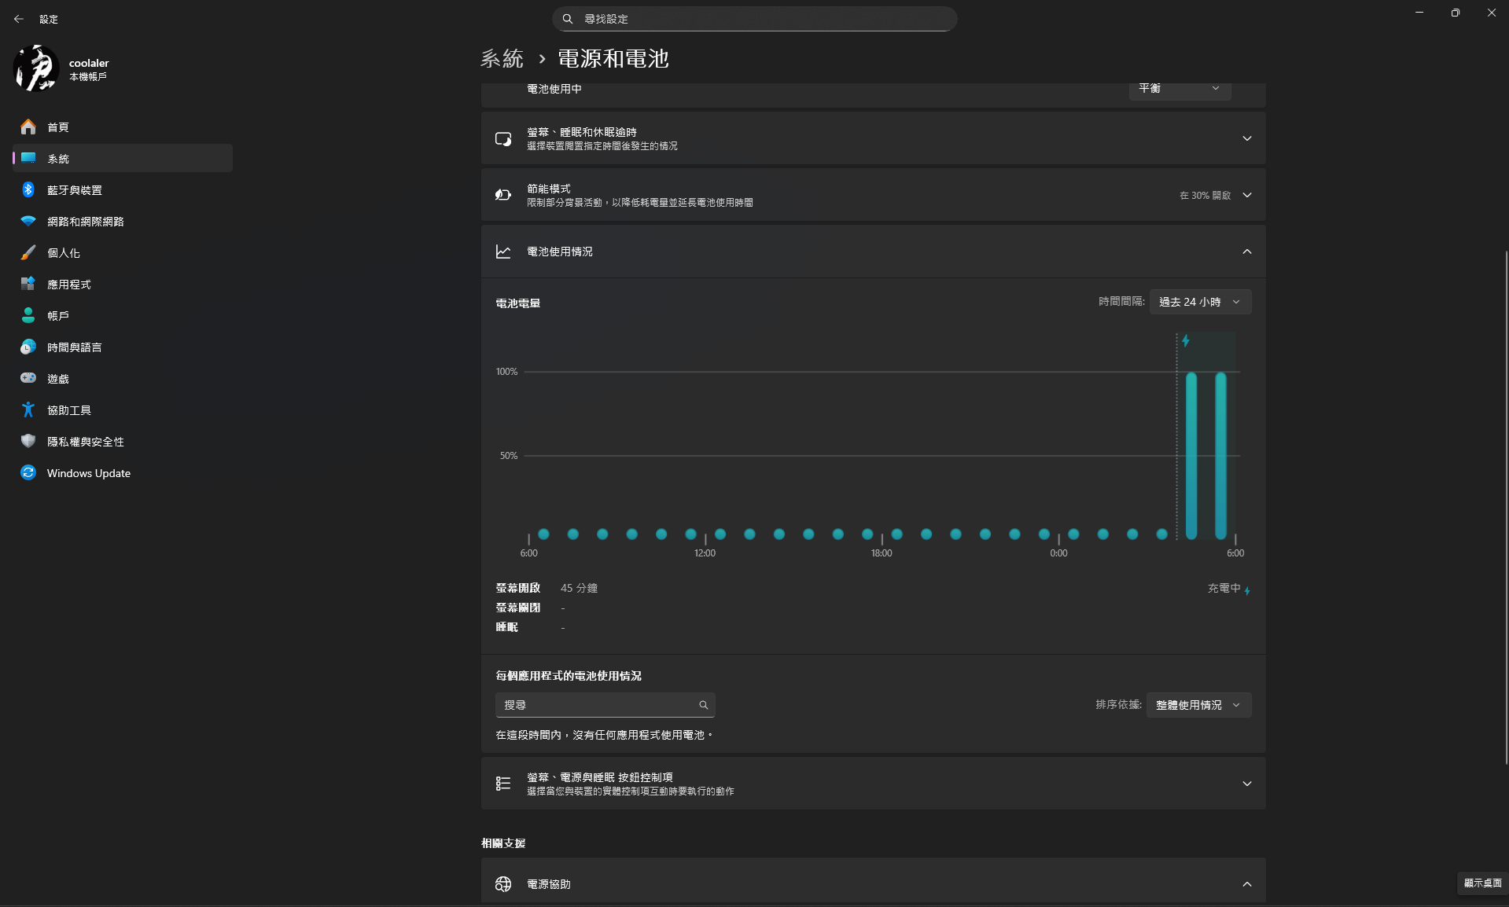
Task: Click the 遊戲 gamepad icon
Action: (28, 378)
